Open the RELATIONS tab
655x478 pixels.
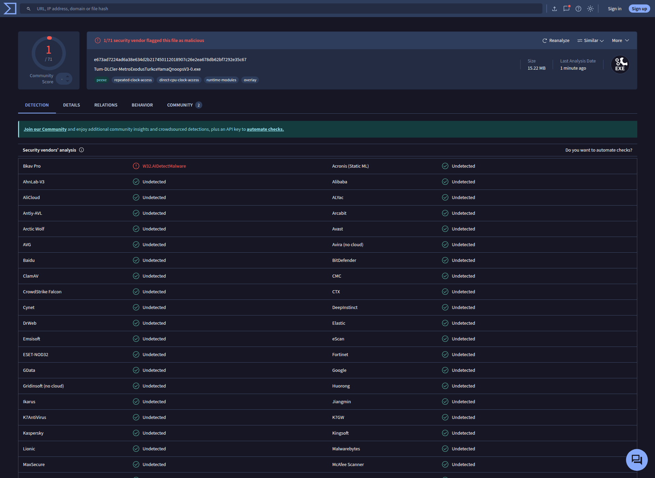[106, 105]
